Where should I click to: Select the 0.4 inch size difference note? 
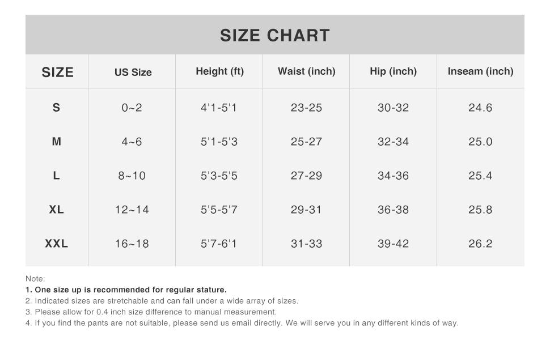click(x=151, y=312)
